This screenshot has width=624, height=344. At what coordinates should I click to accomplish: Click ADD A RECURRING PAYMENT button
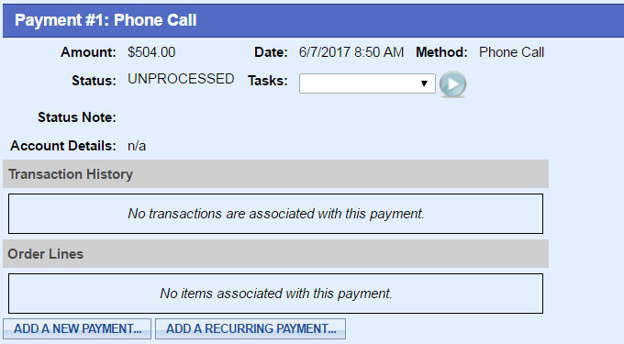pos(251,329)
